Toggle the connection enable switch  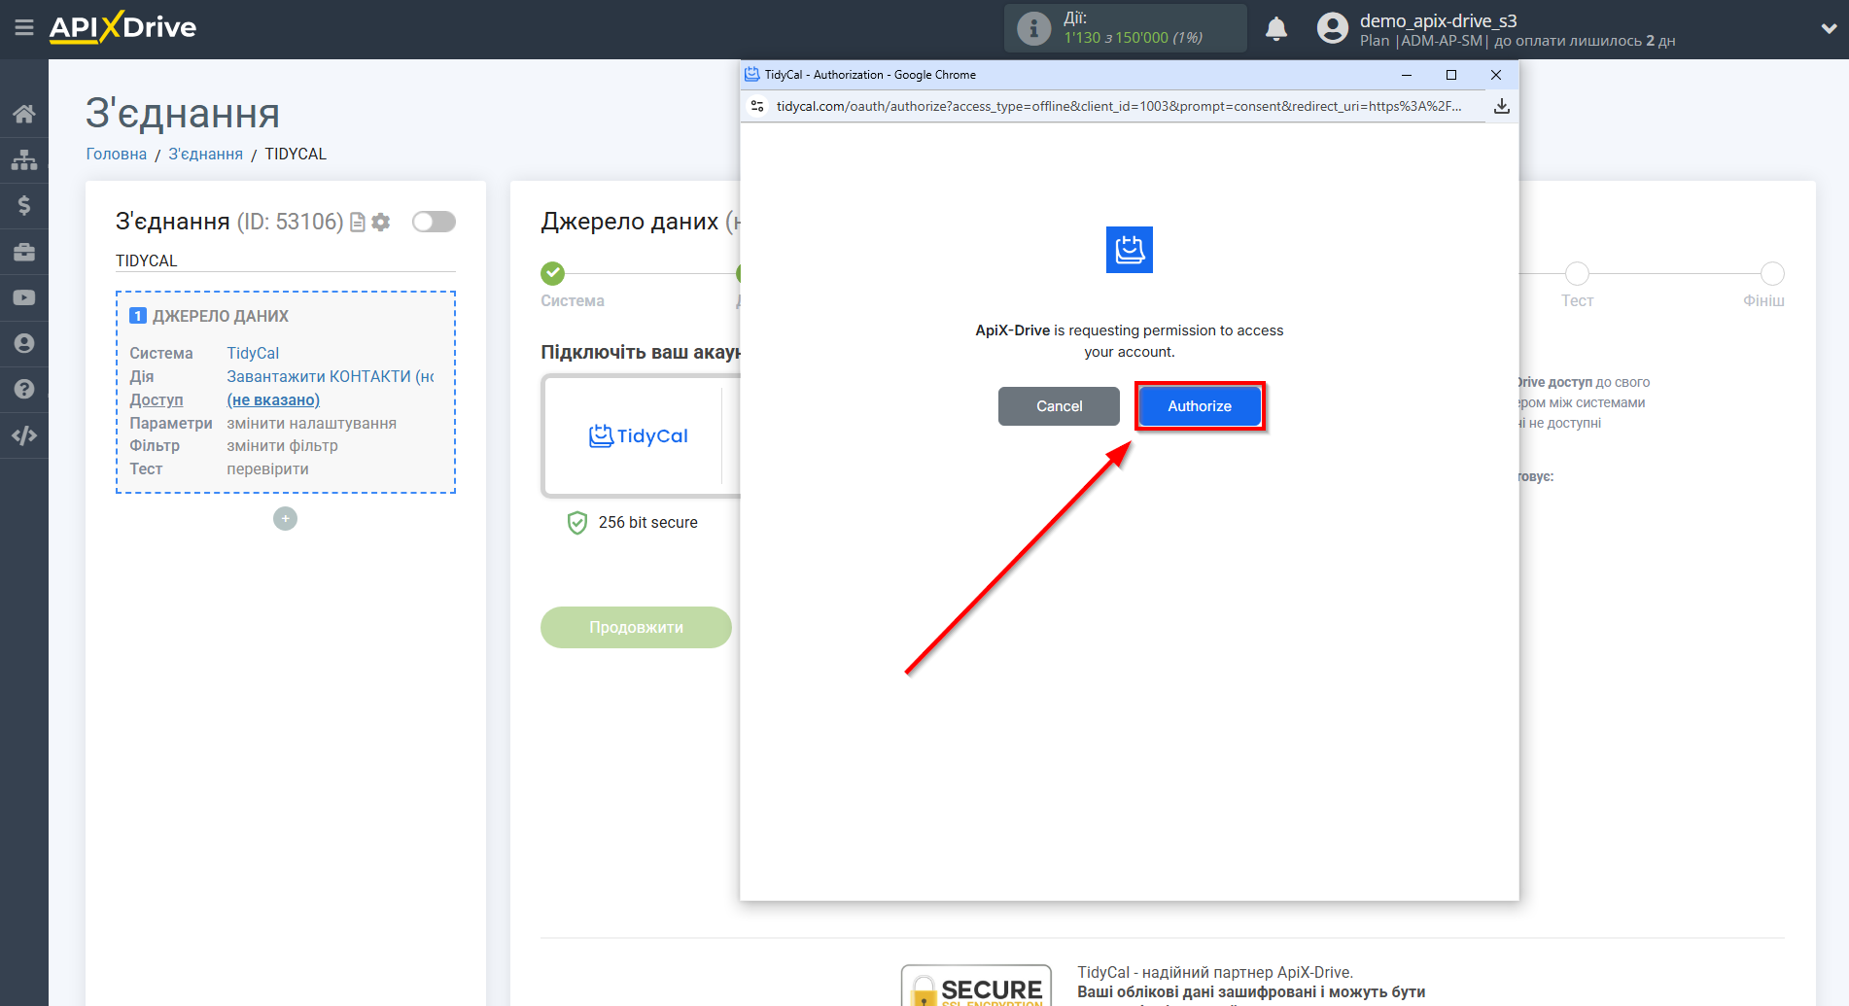(x=434, y=222)
